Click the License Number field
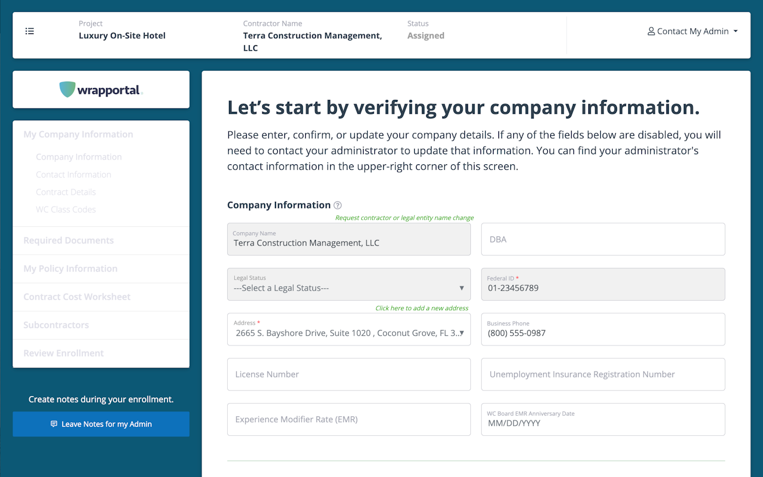This screenshot has height=477, width=763. [349, 375]
